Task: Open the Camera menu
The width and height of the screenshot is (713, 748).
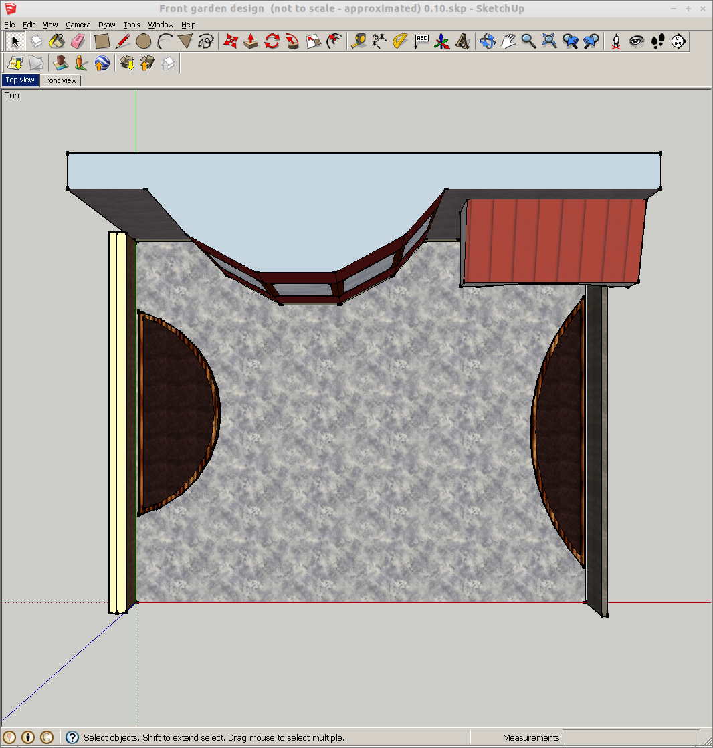Action: 78,25
